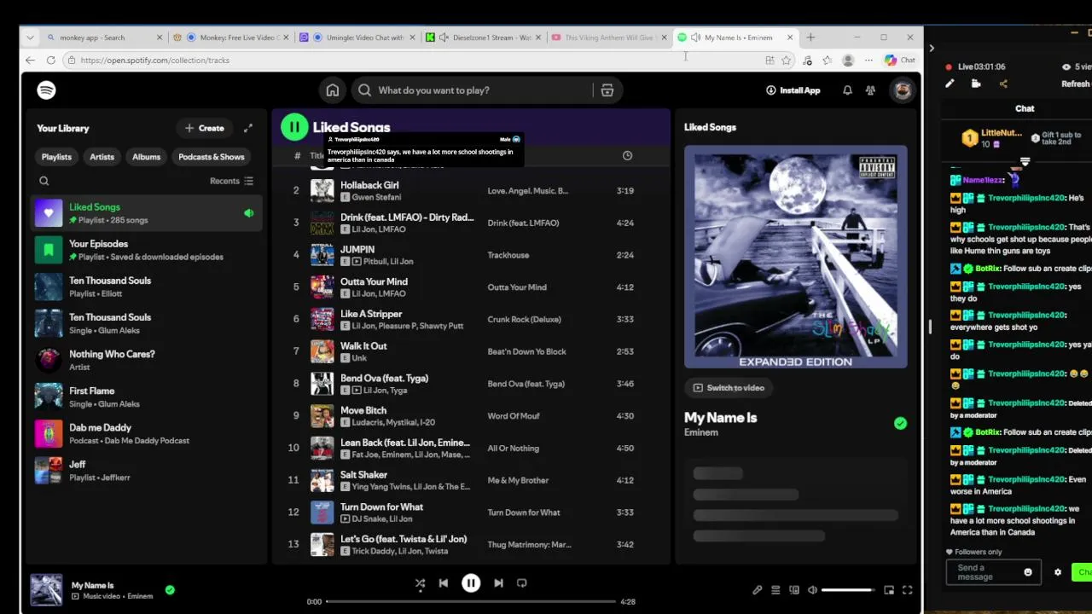Open the Eminem artist link in player bar
This screenshot has height=614, width=1092.
[140, 596]
